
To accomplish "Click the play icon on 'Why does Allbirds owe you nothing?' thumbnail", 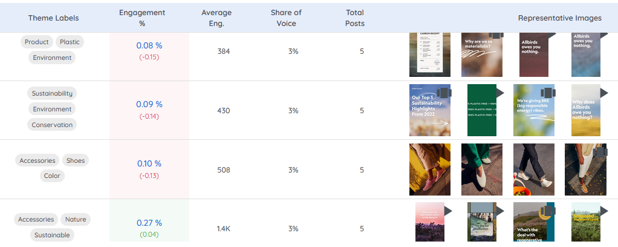I will [x=604, y=93].
